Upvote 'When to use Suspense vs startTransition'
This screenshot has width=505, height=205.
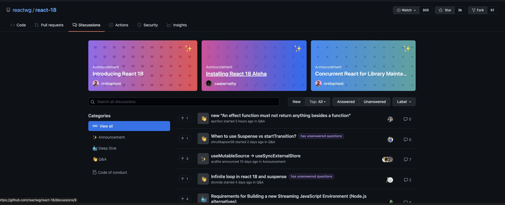[185, 139]
